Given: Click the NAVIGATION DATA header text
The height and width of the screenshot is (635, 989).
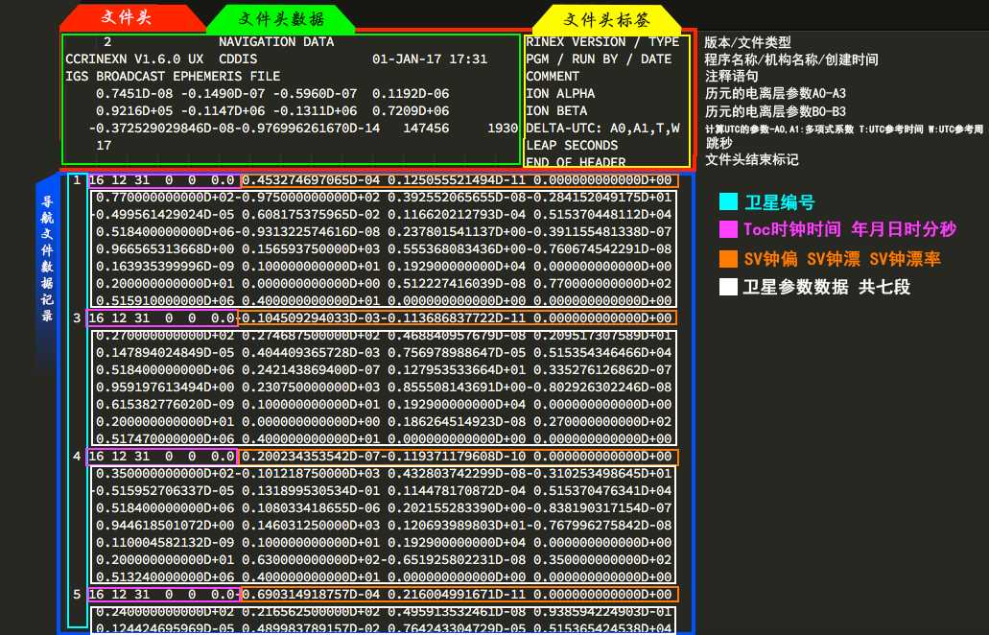Looking at the screenshot, I should (x=276, y=41).
